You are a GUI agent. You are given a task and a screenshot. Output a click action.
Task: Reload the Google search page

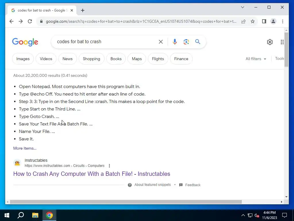[30, 21]
